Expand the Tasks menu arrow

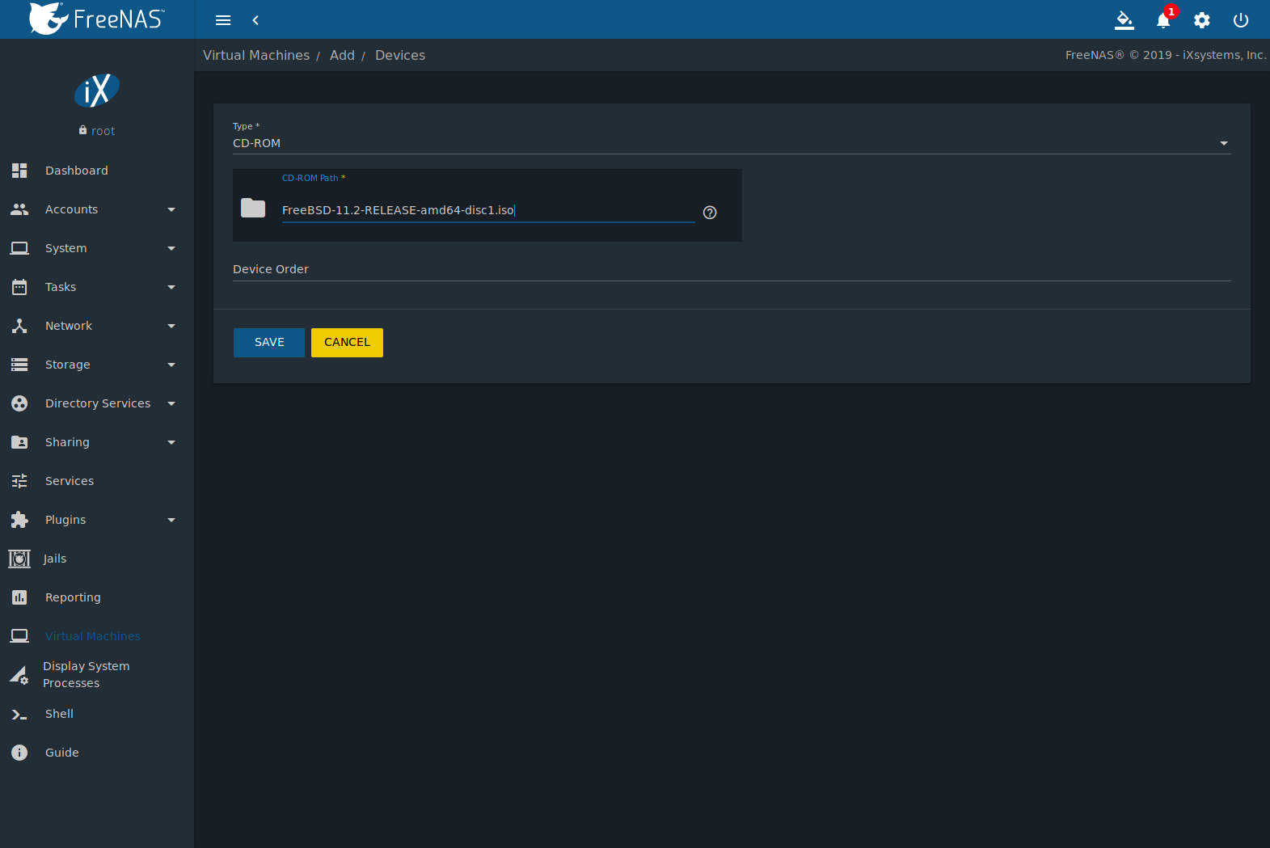click(x=171, y=287)
